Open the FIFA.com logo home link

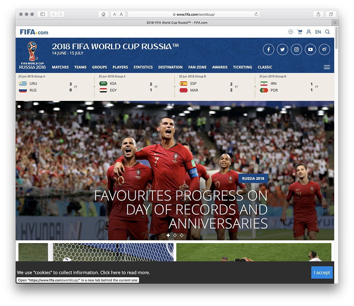coord(34,32)
